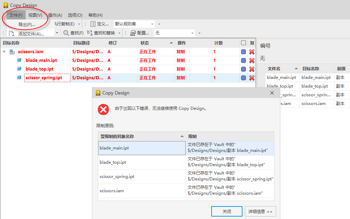
Task: Click the 限制 column header in dialog
Action: click(230, 136)
